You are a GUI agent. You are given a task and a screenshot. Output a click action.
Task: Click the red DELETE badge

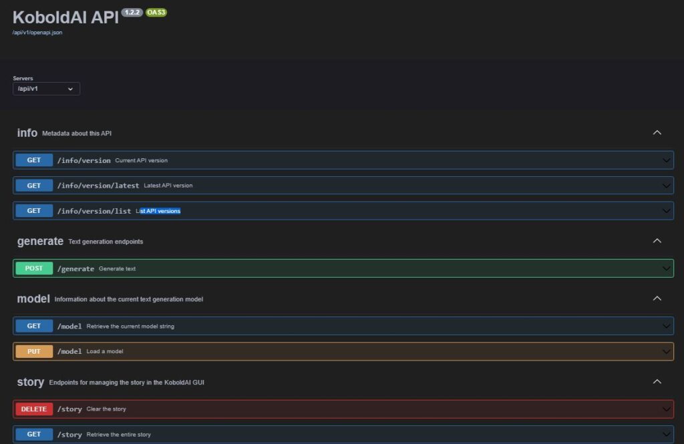click(x=34, y=409)
